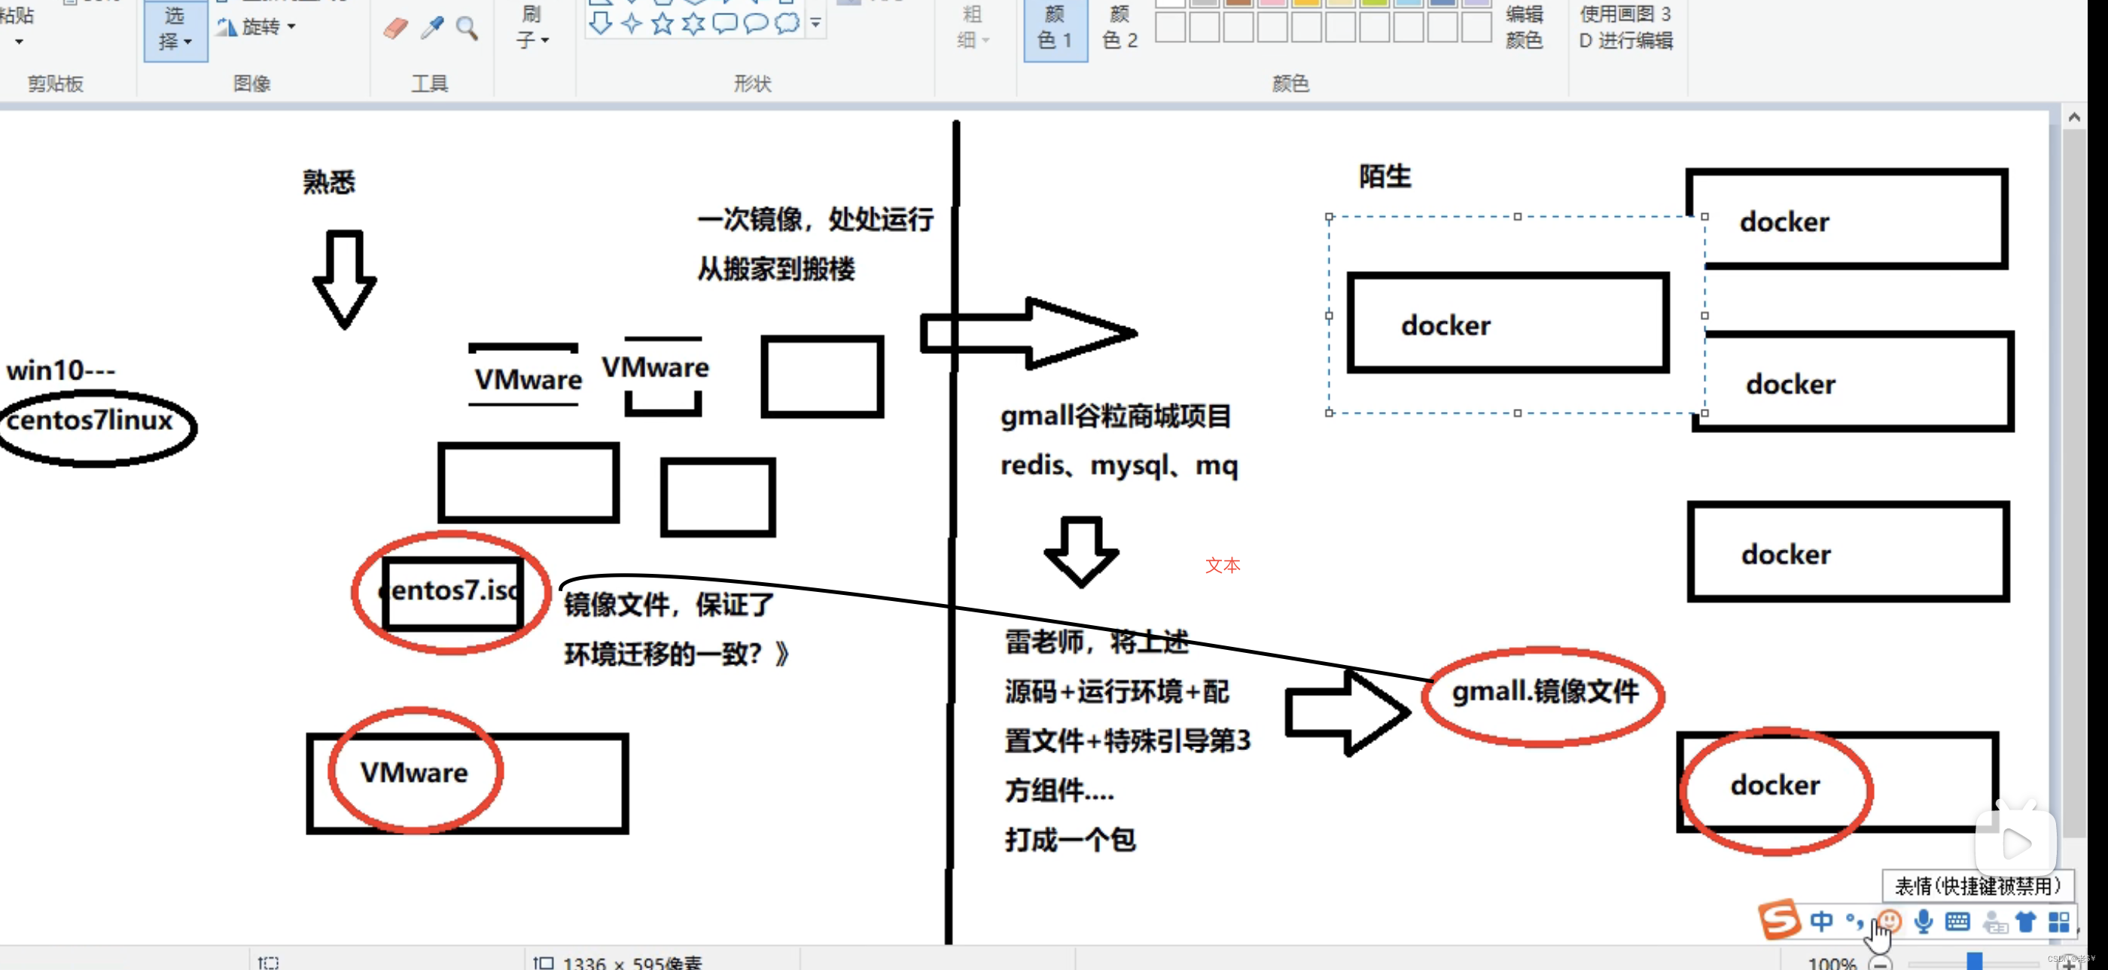
Task: Click left-middle handle of dashed selection
Action: coord(1329,315)
